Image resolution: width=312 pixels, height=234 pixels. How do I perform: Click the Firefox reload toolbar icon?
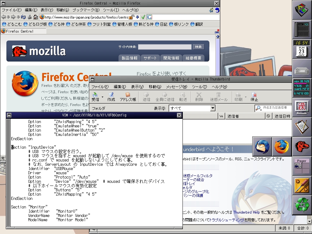click(23, 17)
